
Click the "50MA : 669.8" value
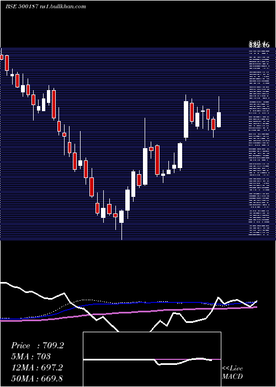coord(37,378)
